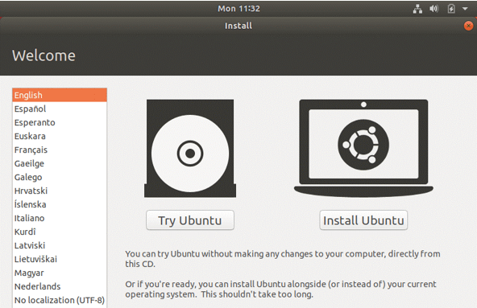Open the Mon 11:32 clock menu
The height and width of the screenshot is (308, 477).
238,9
